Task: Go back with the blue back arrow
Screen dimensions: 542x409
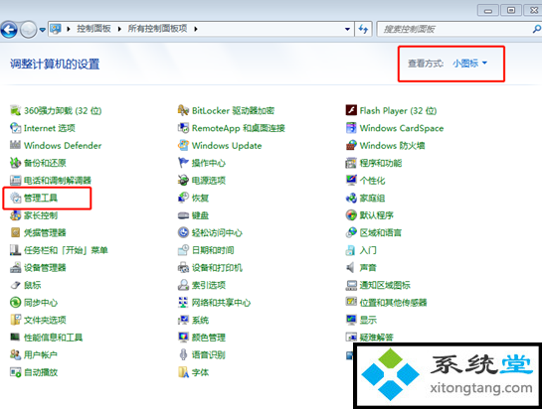Action: point(9,30)
